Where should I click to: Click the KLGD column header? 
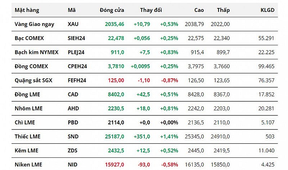[x=267, y=10]
